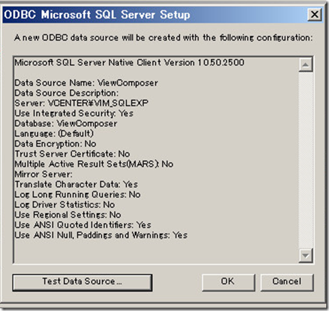Select the 'Server: VCENTER¥VIM_SQLEXP' line
Viewport: 329px width, 311px height.
pyautogui.click(x=82, y=103)
